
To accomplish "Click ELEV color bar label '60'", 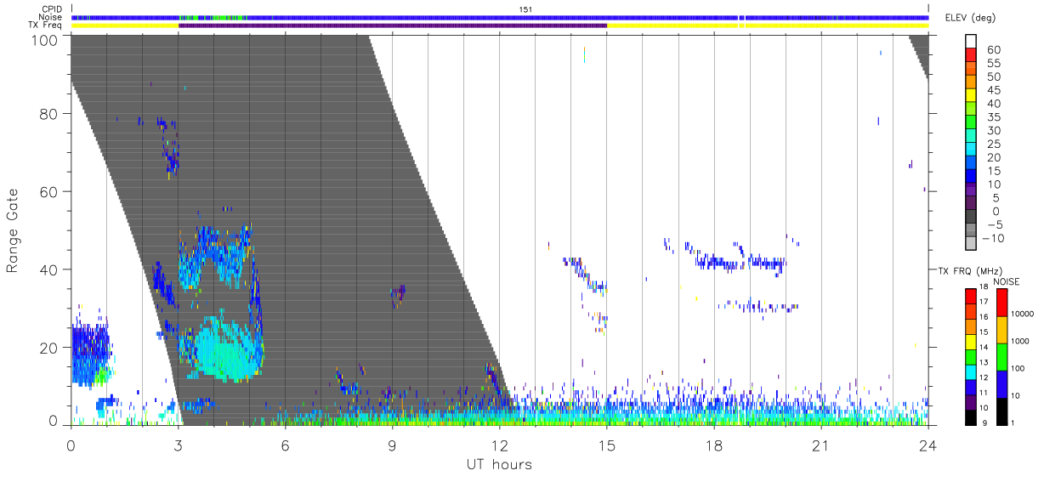I will [992, 49].
